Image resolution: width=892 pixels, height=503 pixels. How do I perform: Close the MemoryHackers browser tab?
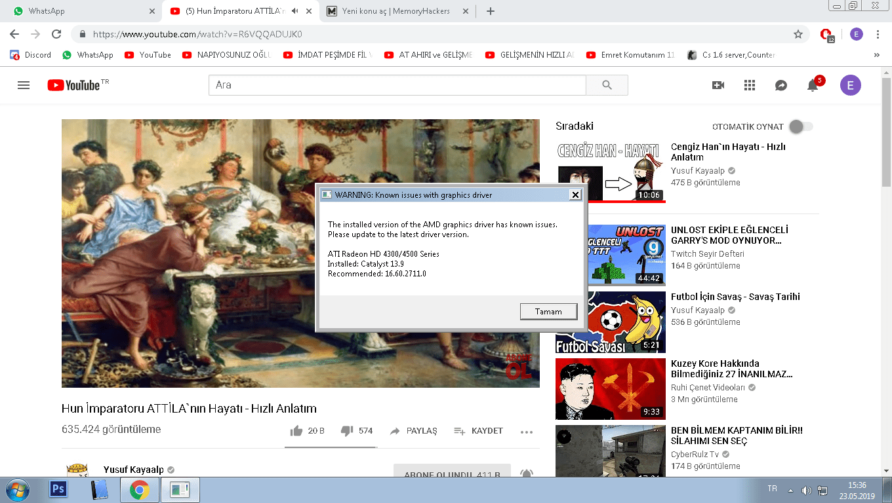point(466,11)
